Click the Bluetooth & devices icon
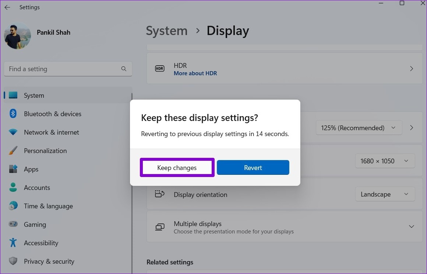The width and height of the screenshot is (427, 274). 13,114
